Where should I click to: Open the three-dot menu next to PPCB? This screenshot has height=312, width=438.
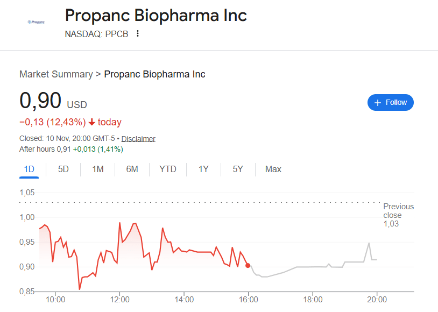pyautogui.click(x=138, y=33)
